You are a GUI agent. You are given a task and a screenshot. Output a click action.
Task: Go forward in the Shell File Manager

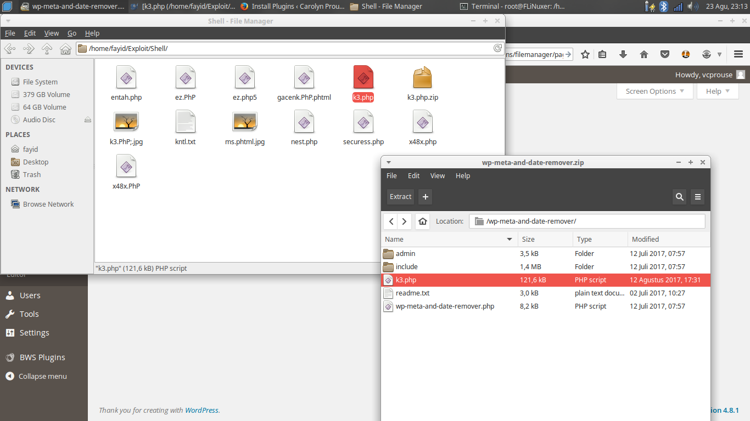click(29, 49)
